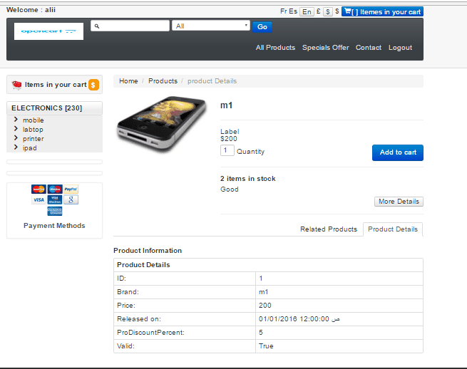Image resolution: width=467 pixels, height=369 pixels.
Task: Expand the ELECTRONICS [230] category header
Action: 54,108
